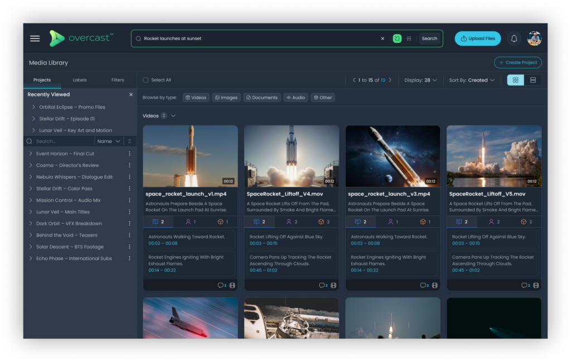Click the green AI search icon
The image size is (571, 362).
pos(397,38)
